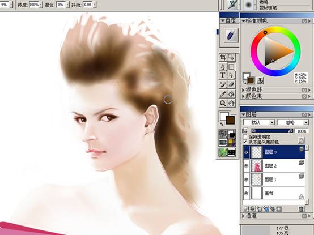Viewport: 314px width, 235px height.
Task: Select the Pen tool
Action: (x=223, y=67)
